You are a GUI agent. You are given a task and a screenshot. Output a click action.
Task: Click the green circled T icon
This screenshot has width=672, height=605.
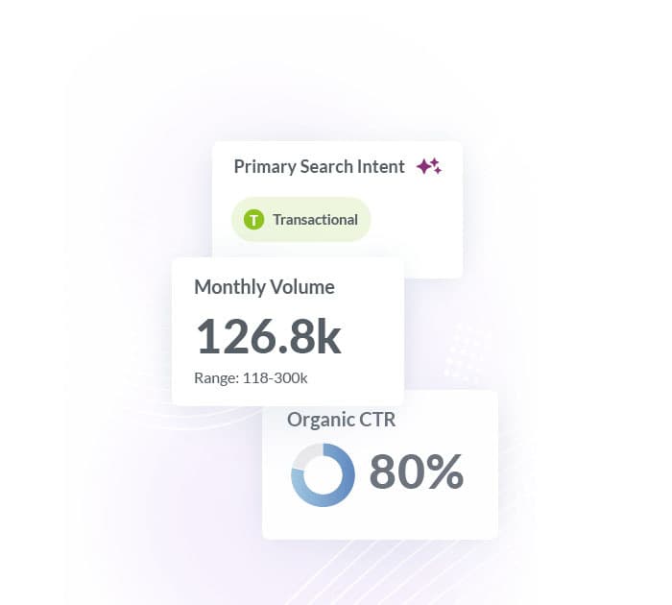pos(253,220)
